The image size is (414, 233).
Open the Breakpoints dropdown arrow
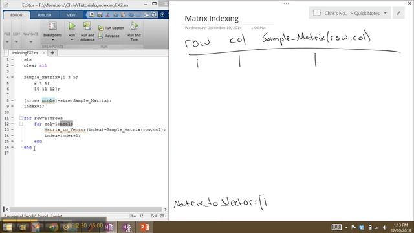pyautogui.click(x=52, y=39)
